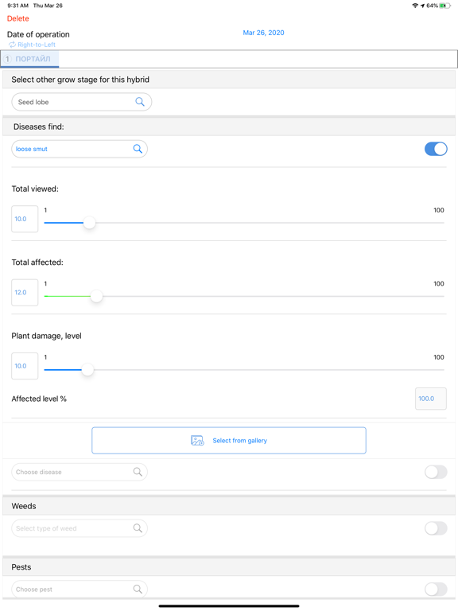458x611 pixels.
Task: Click the Total affected slider knob
Action: click(96, 296)
